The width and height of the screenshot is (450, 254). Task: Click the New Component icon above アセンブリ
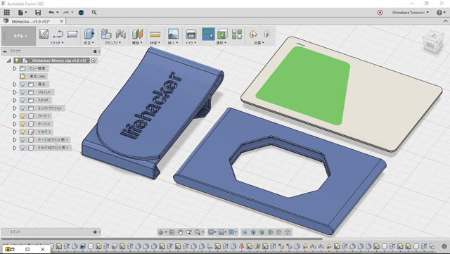106,34
